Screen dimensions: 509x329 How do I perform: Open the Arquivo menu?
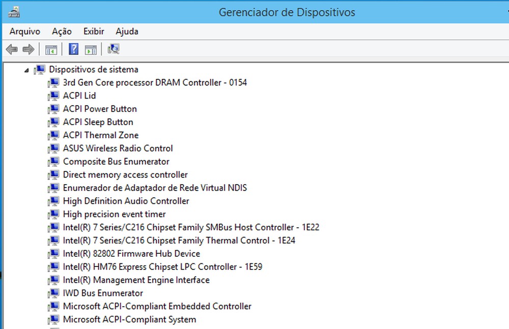24,31
